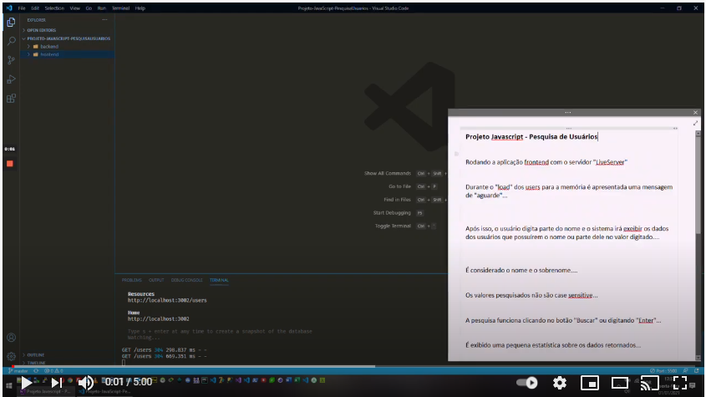Stop the recording with the red square
Image resolution: width=706 pixels, height=397 pixels.
point(10,164)
